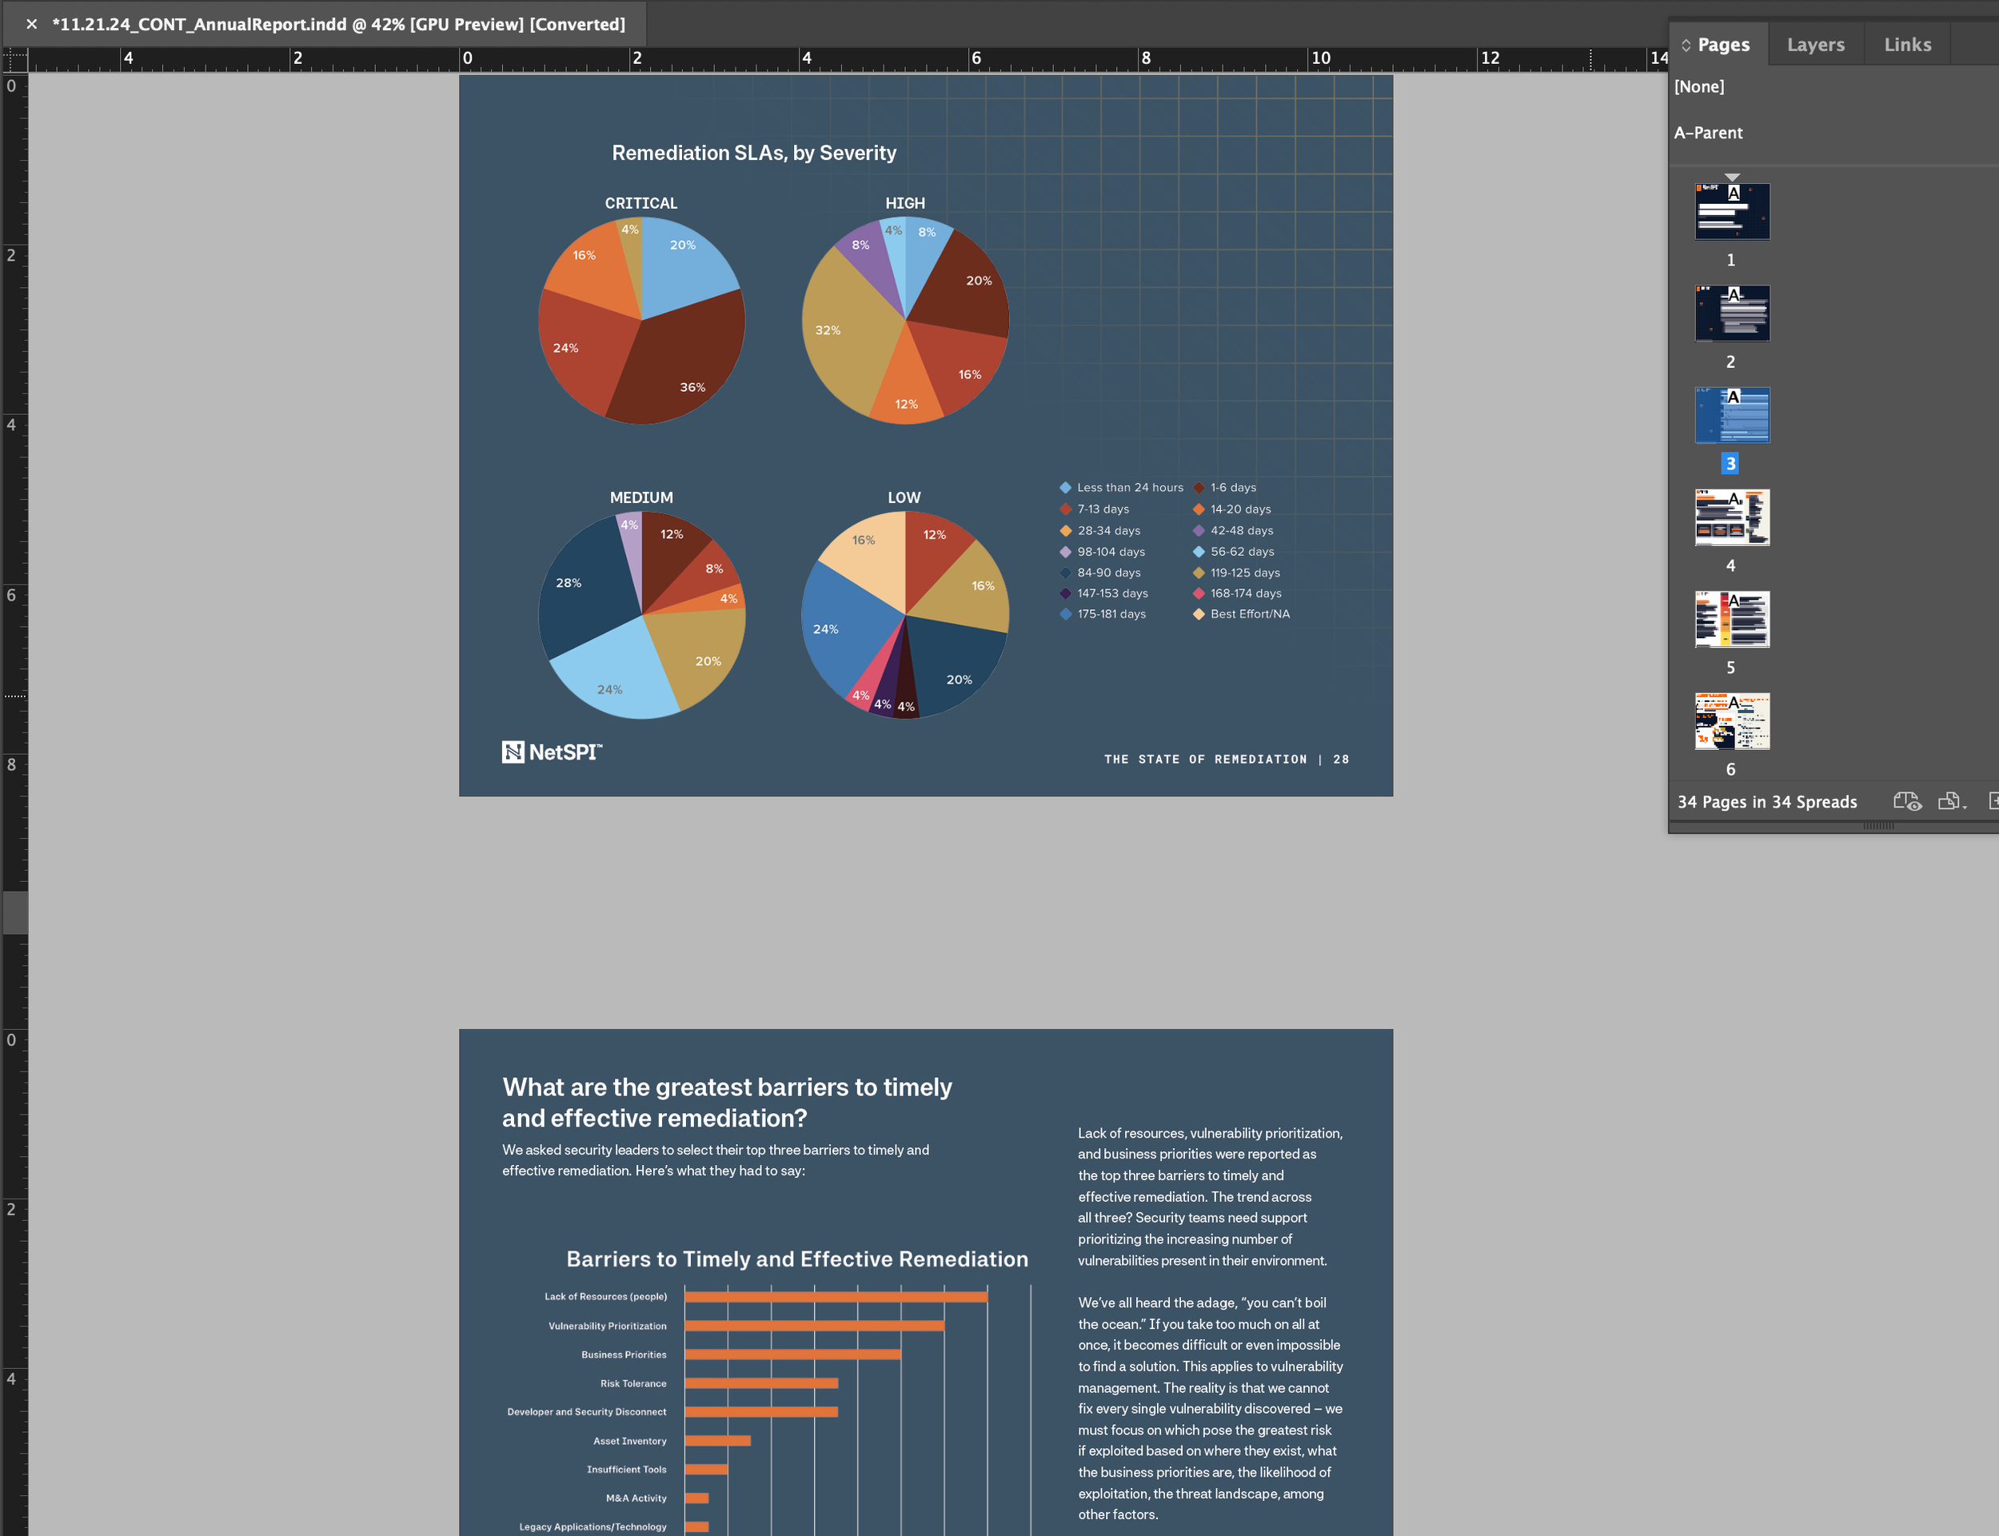Select the A-Parent page entry

tap(1708, 133)
